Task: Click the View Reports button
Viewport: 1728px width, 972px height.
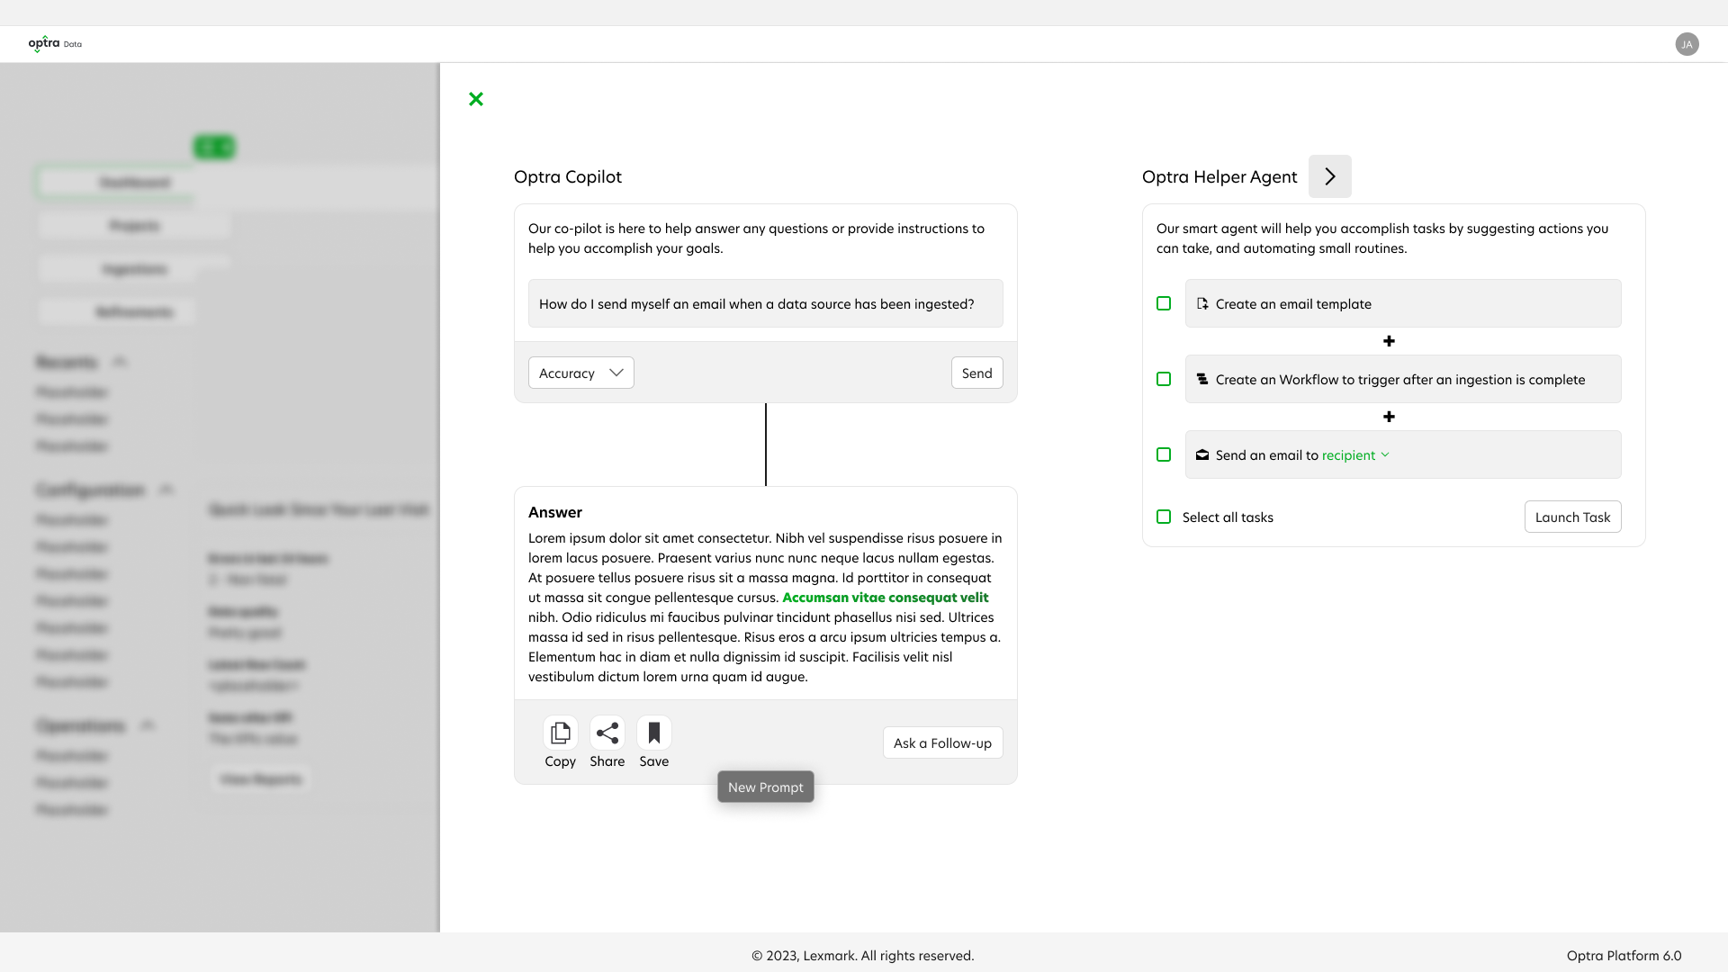Action: tap(261, 779)
